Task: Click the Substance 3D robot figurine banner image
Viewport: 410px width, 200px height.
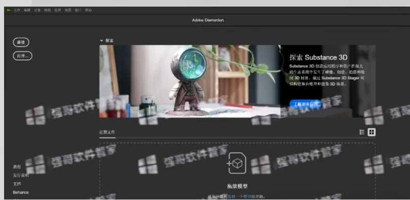Action: click(190, 81)
